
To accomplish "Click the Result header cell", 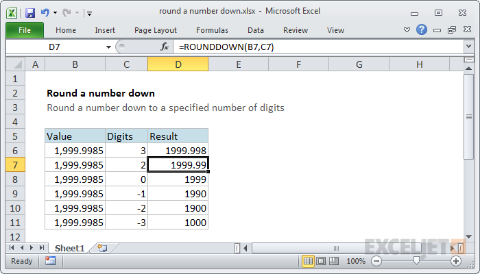I will coord(178,136).
